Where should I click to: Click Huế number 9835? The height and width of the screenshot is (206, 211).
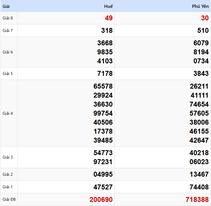click(x=105, y=52)
